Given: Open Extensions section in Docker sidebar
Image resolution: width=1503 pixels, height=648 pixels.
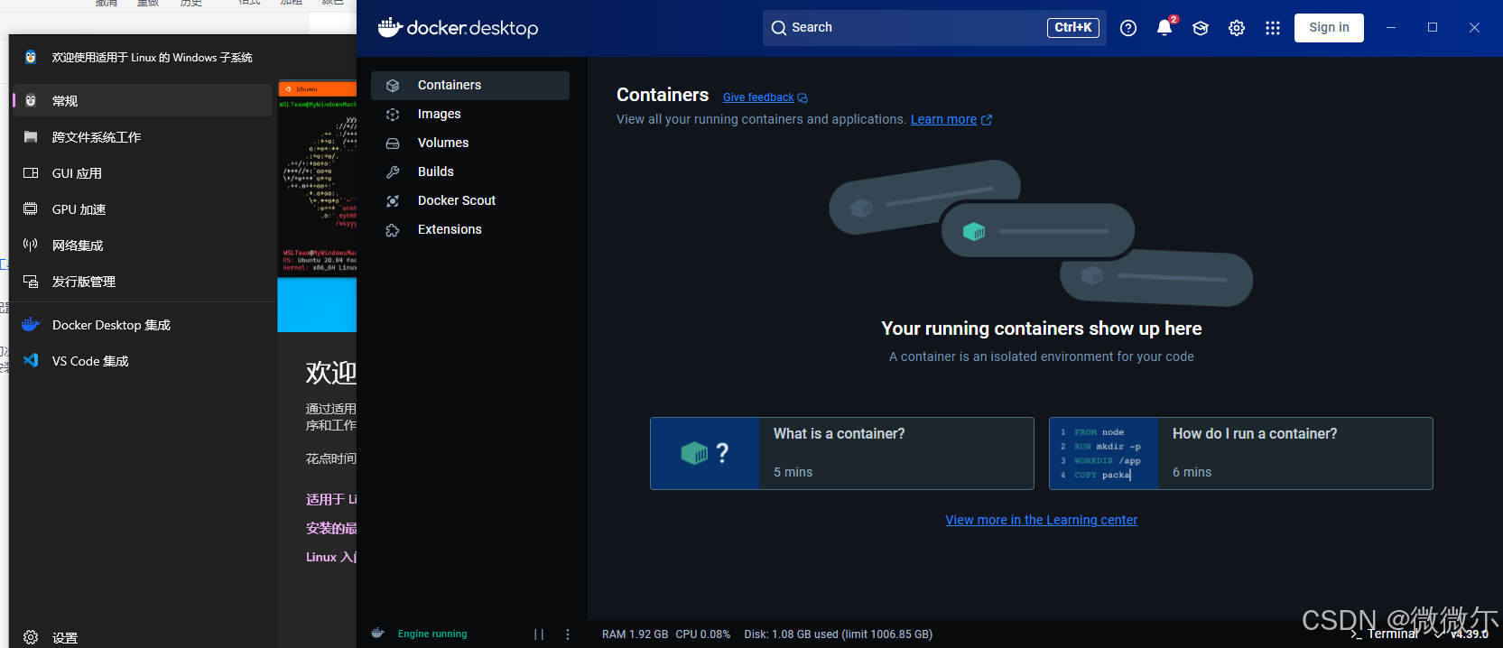Looking at the screenshot, I should click(x=469, y=229).
